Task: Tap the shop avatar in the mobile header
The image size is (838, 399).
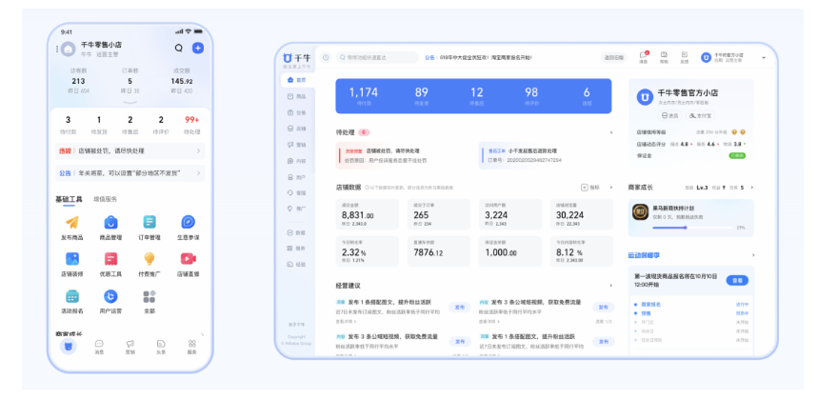Action: (x=68, y=50)
